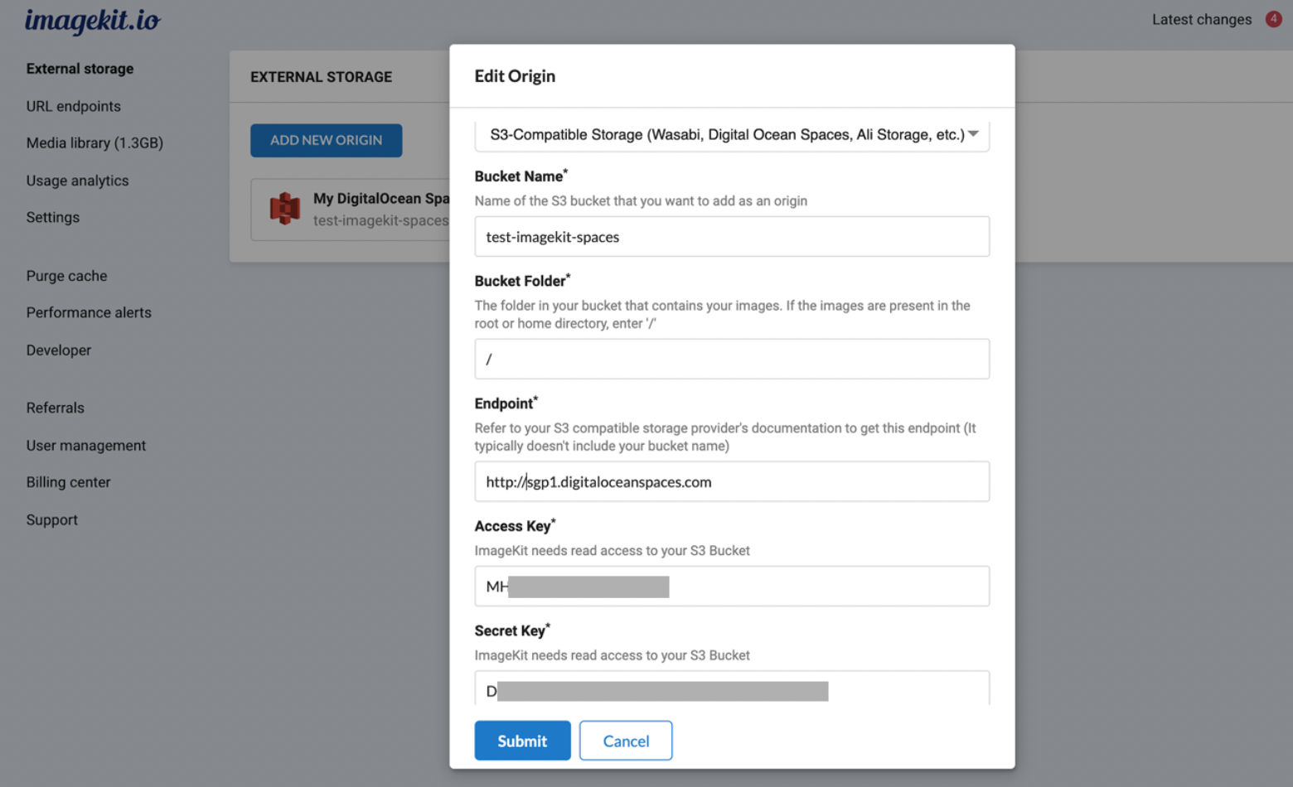Viewport: 1293px width, 787px height.
Task: Click the Bucket Folder field label
Action: click(522, 281)
